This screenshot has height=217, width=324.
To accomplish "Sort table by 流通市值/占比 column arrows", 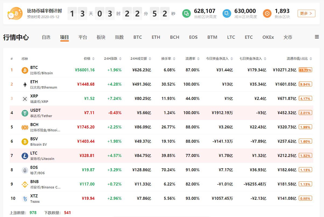I will [x=311, y=59].
